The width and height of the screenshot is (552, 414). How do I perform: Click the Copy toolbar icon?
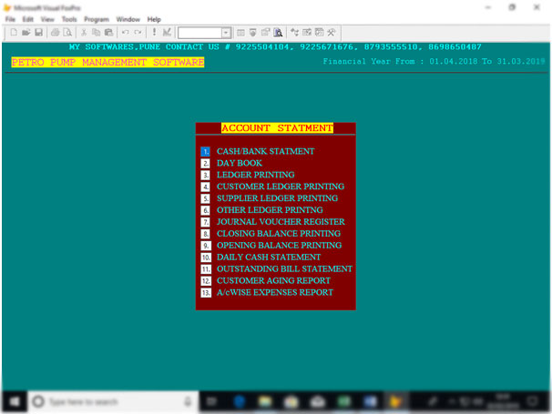97,33
